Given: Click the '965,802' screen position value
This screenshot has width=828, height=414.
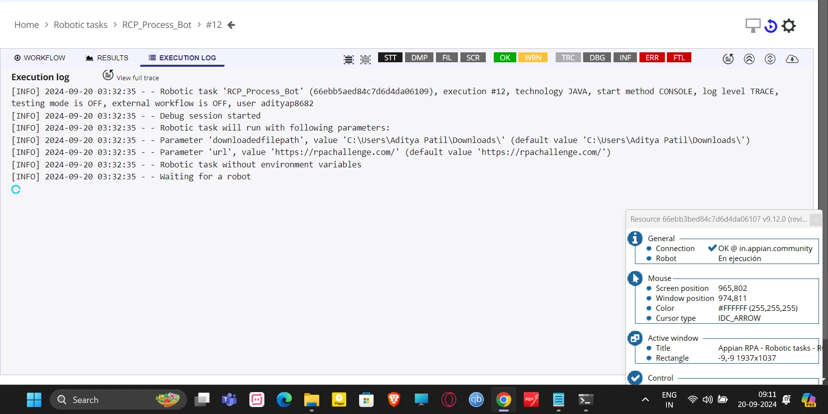Looking at the screenshot, I should (x=733, y=288).
